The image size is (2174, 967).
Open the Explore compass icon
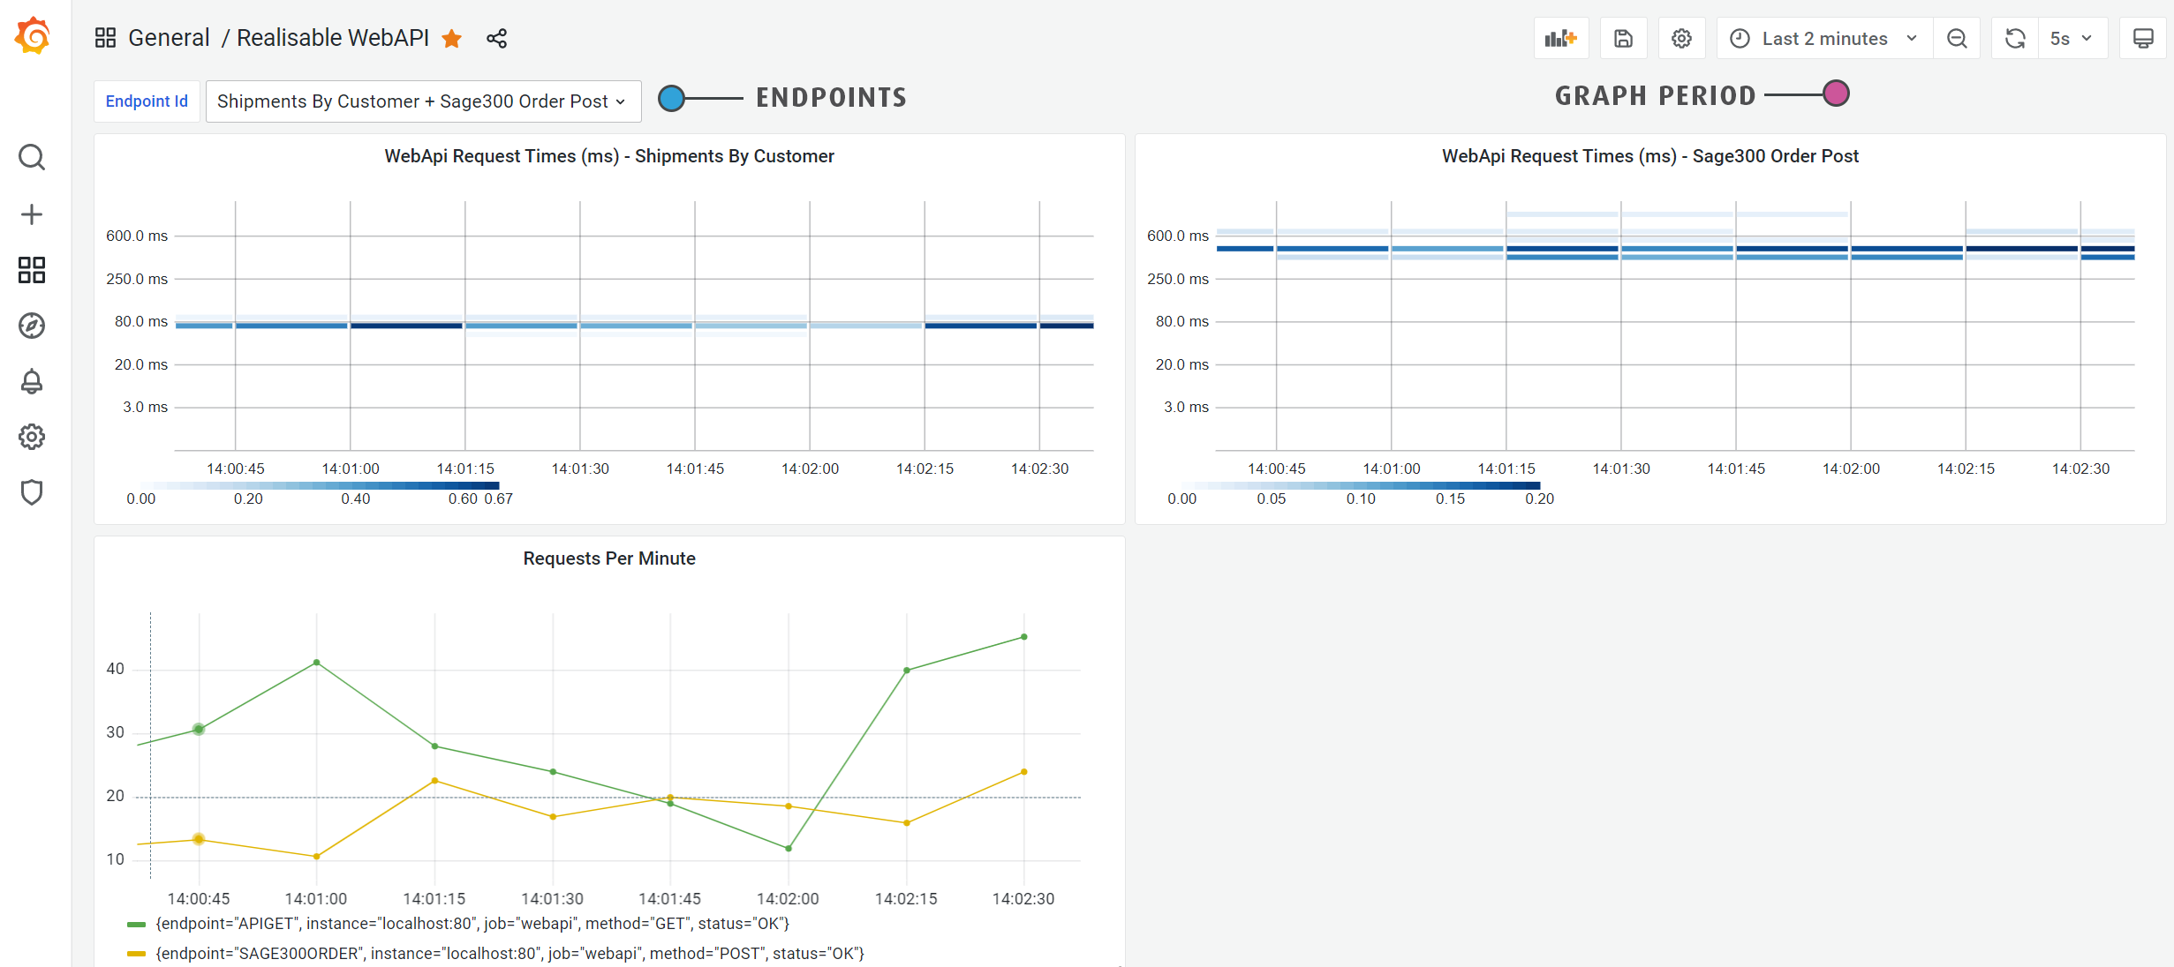[x=32, y=326]
